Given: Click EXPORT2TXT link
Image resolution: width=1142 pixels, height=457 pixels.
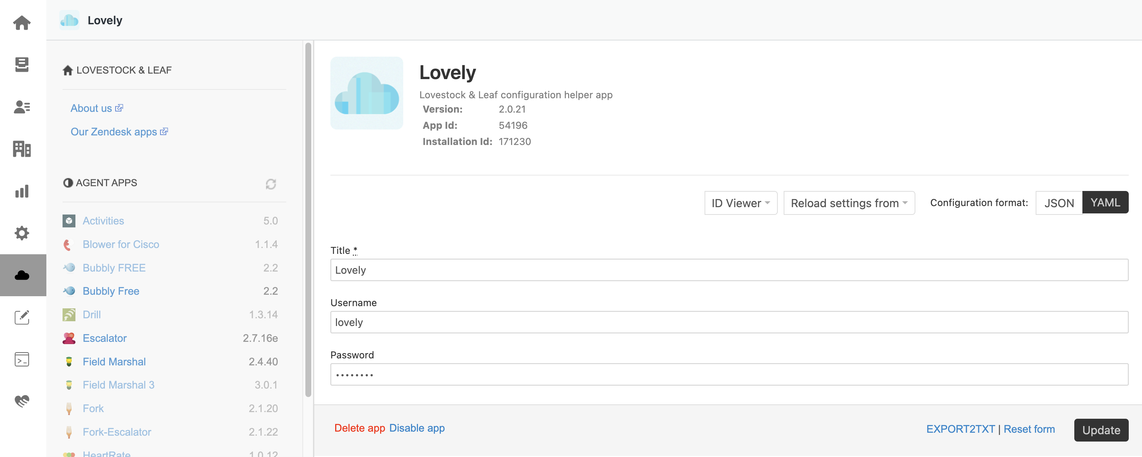Looking at the screenshot, I should tap(960, 429).
